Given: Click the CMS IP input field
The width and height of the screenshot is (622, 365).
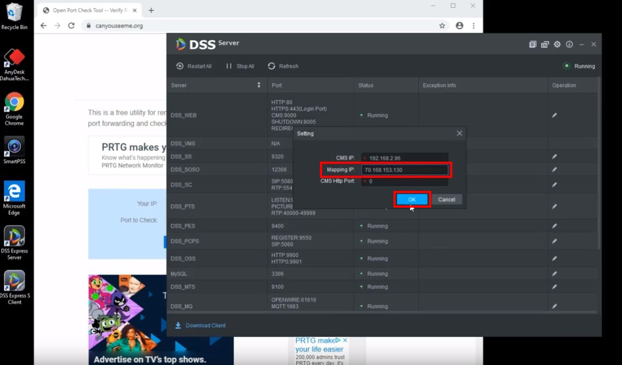Looking at the screenshot, I should [x=405, y=158].
